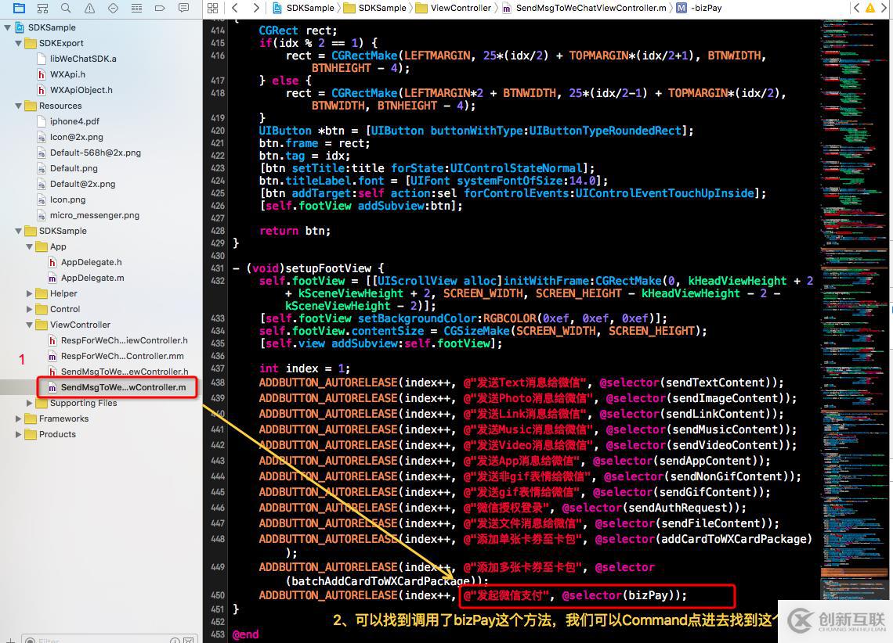Open the Debug navigator icon
This screenshot has width=893, height=643.
click(x=136, y=8)
